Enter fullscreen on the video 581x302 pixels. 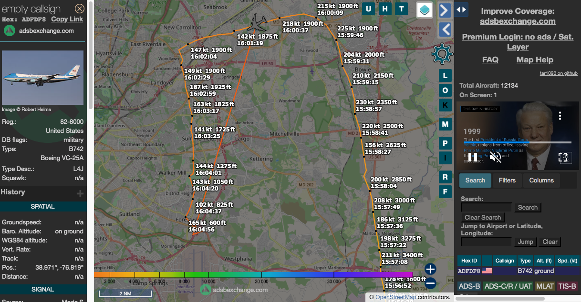[563, 157]
